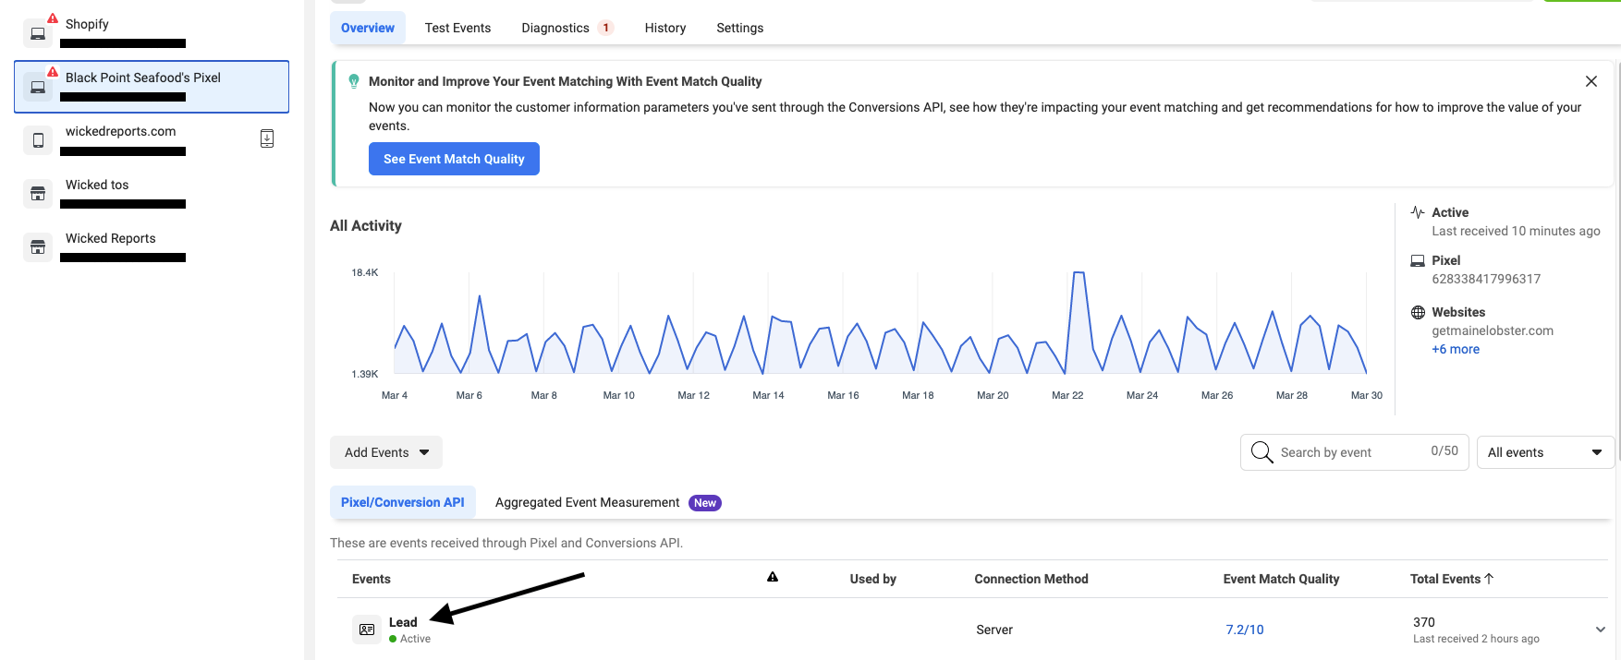Click the Websites globe icon
The height and width of the screenshot is (660, 1621).
[x=1418, y=312]
